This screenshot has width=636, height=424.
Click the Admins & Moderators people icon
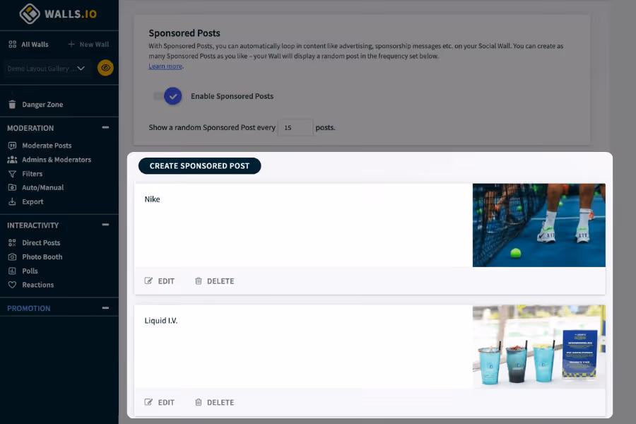[12, 160]
